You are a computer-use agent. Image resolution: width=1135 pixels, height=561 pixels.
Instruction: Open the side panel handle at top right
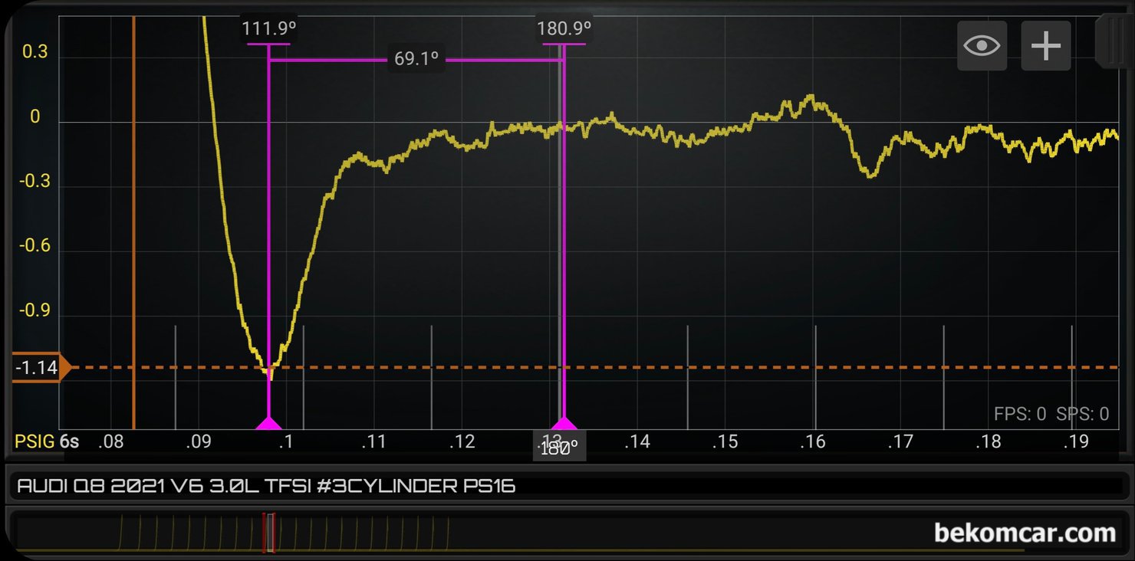click(x=1116, y=41)
